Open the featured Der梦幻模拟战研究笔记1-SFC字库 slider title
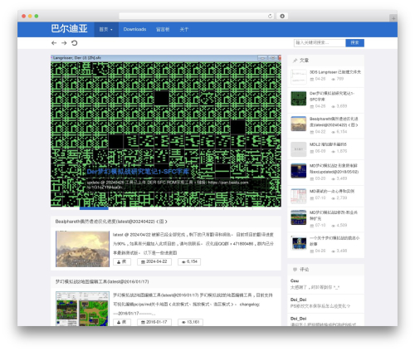The image size is (415, 351). coord(138,172)
